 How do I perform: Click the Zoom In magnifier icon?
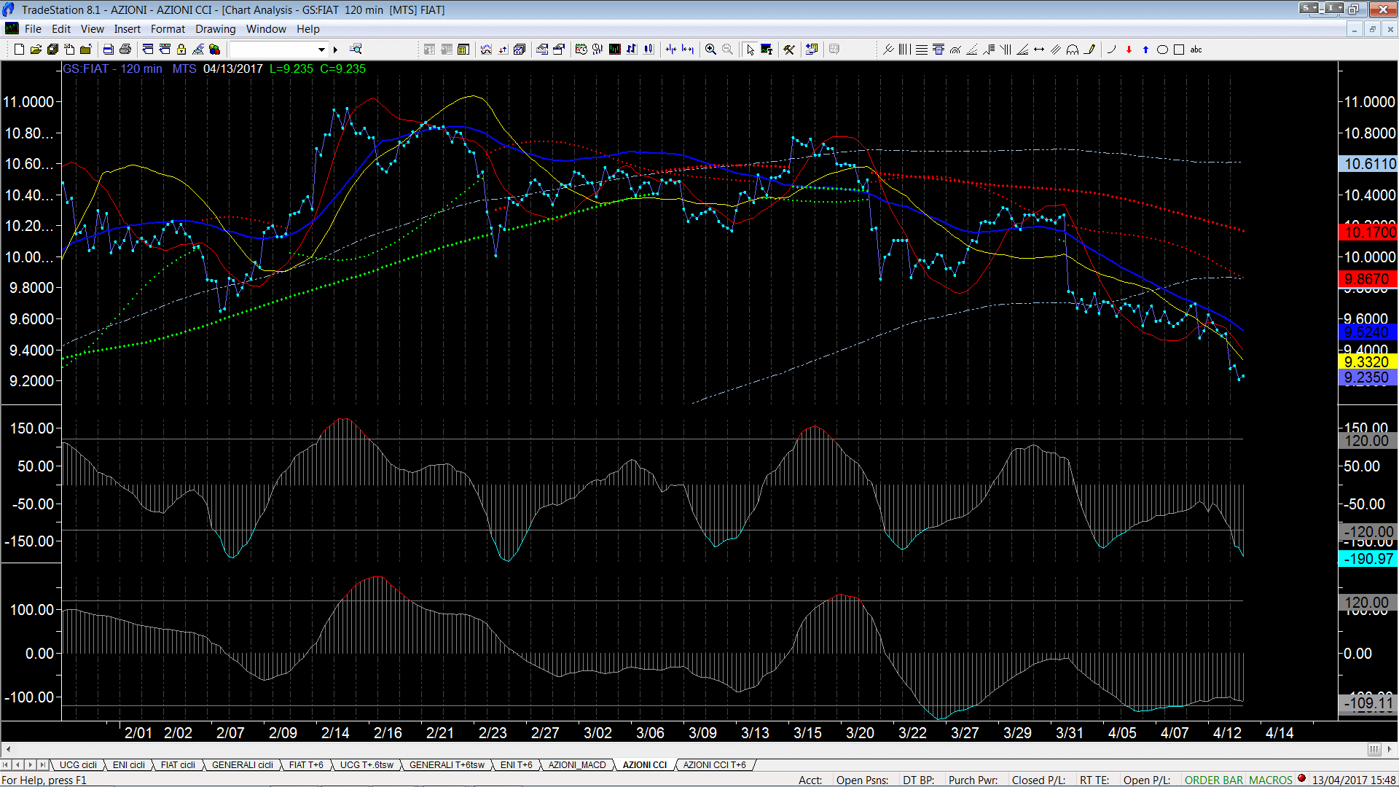710,50
